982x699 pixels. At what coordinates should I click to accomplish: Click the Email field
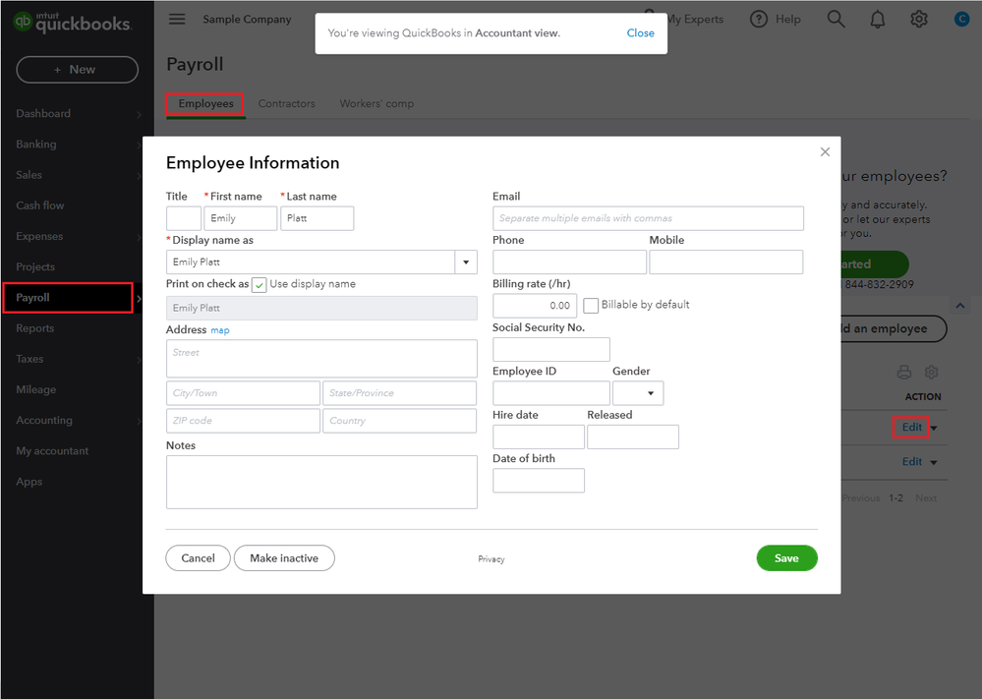648,218
